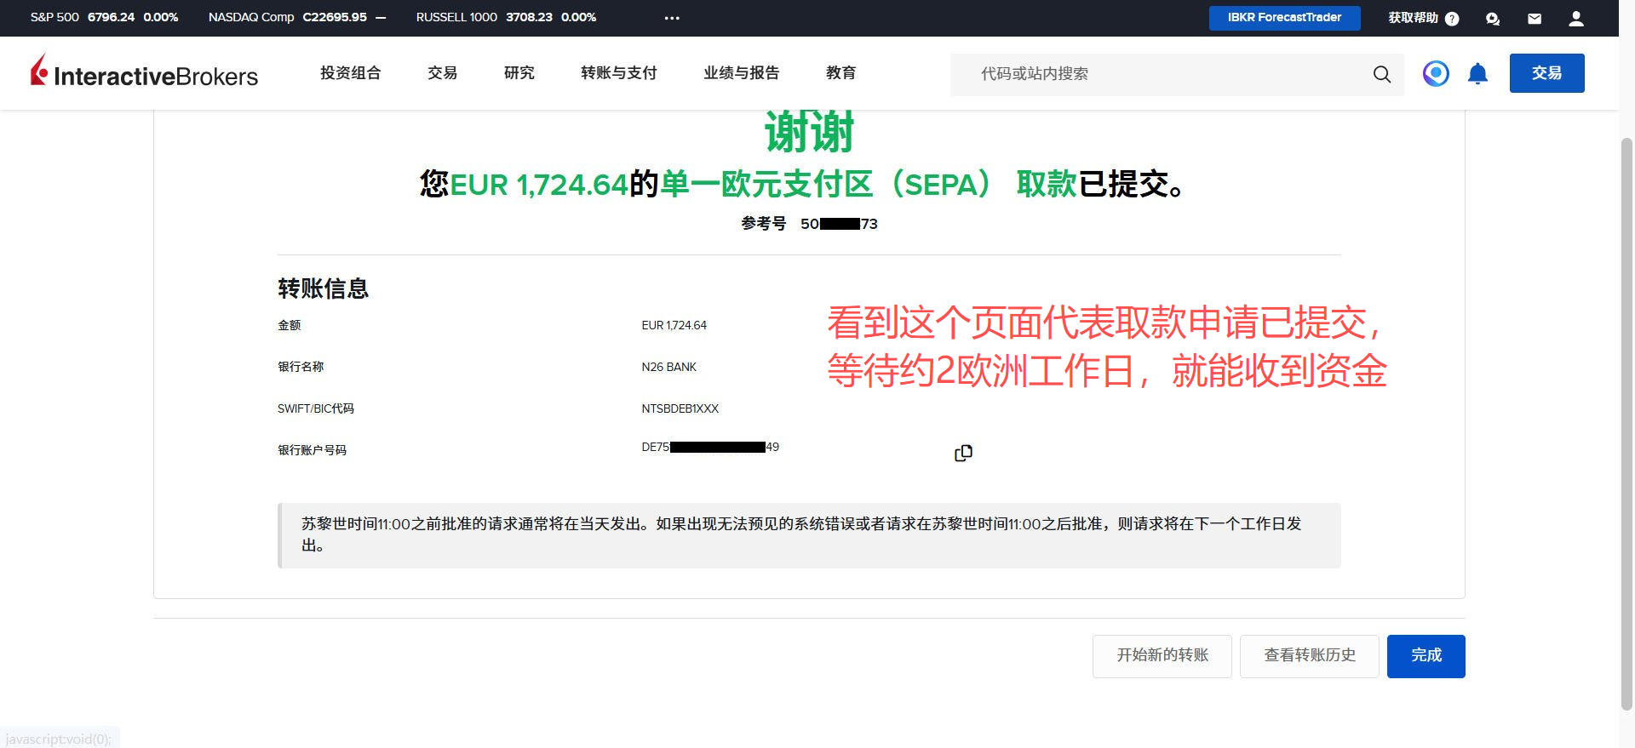Click the 完成 button

pyautogui.click(x=1426, y=655)
